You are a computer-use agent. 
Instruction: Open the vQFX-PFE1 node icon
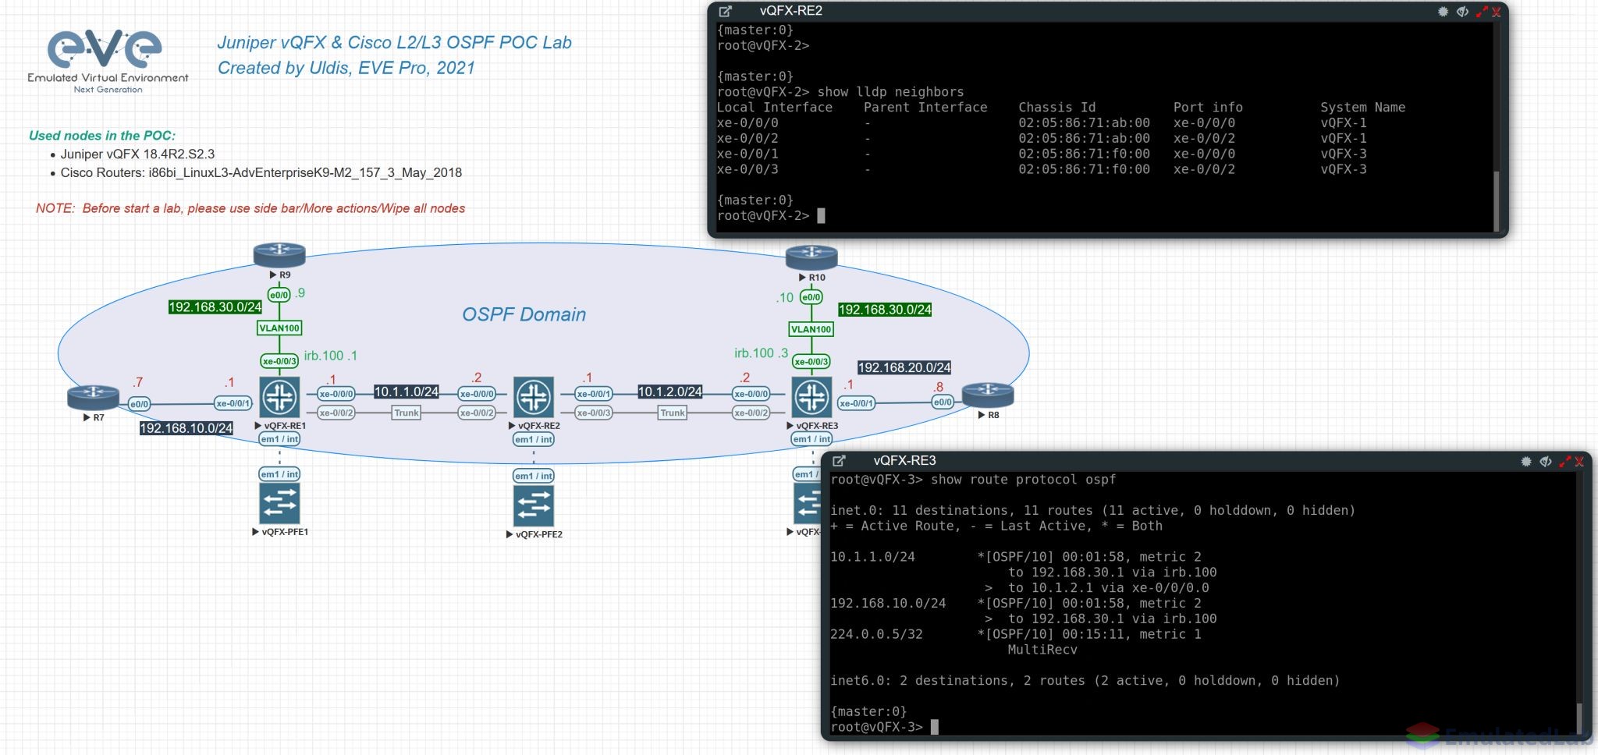279,503
